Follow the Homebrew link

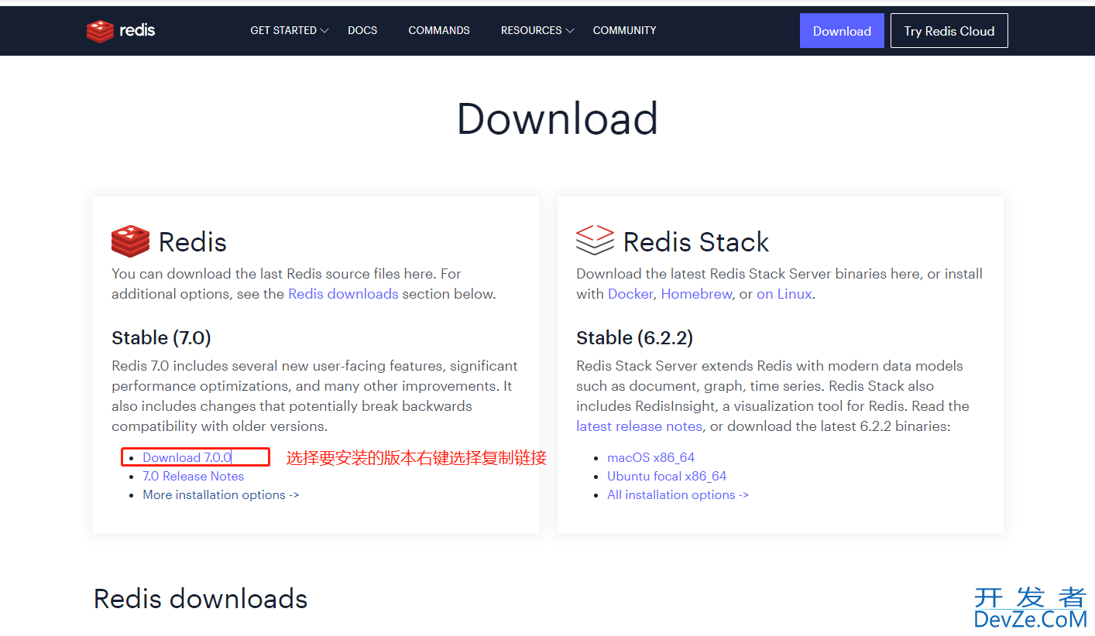[x=696, y=294]
